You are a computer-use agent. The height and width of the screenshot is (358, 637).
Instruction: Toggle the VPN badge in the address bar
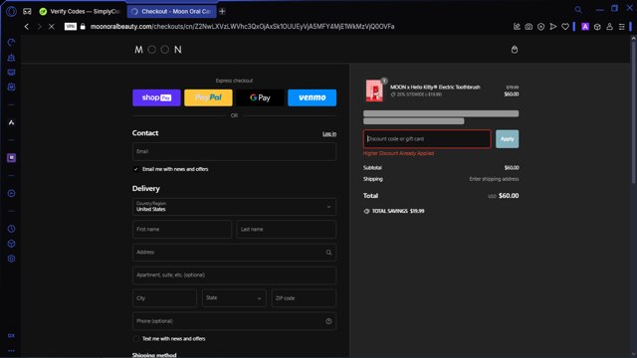(71, 27)
